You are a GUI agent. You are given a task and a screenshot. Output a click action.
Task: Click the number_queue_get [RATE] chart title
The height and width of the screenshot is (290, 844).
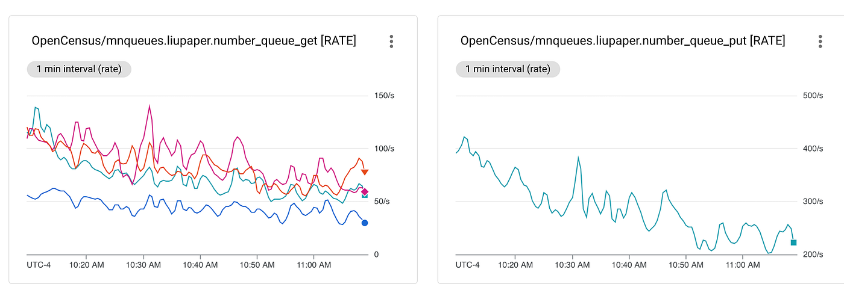click(194, 42)
